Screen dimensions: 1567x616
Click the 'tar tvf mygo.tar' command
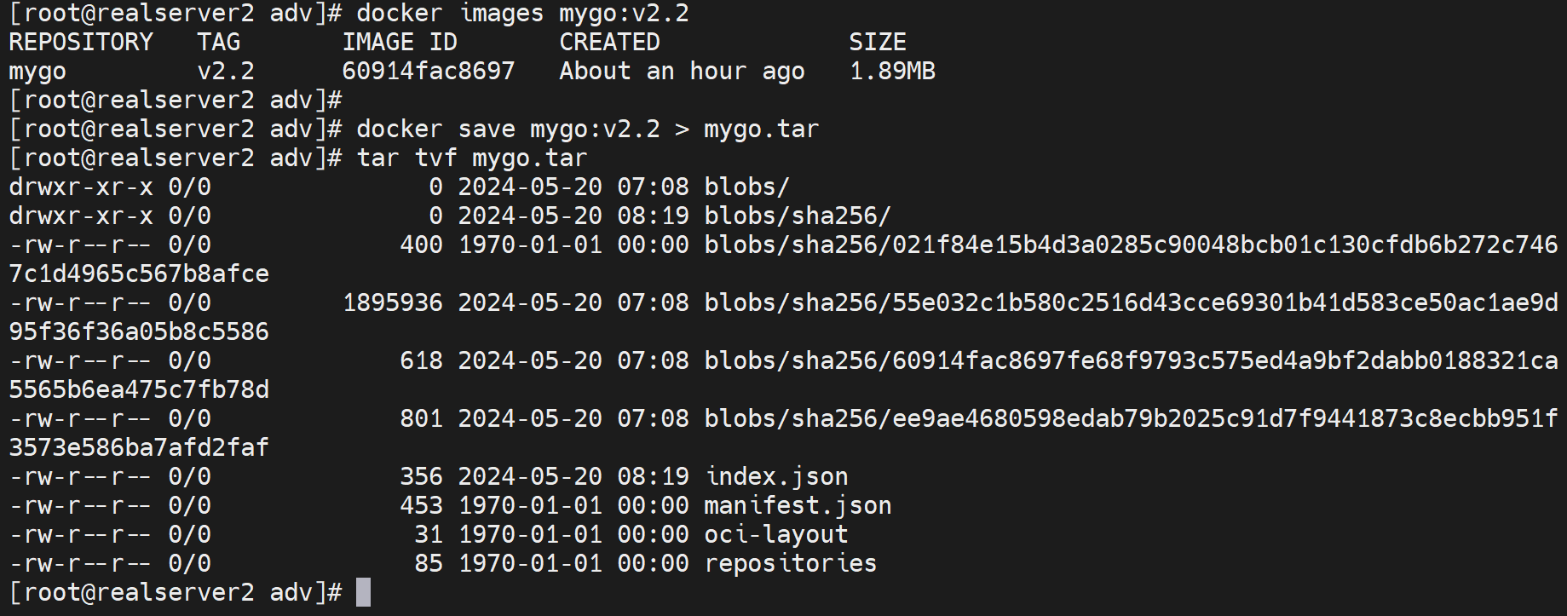(x=472, y=158)
